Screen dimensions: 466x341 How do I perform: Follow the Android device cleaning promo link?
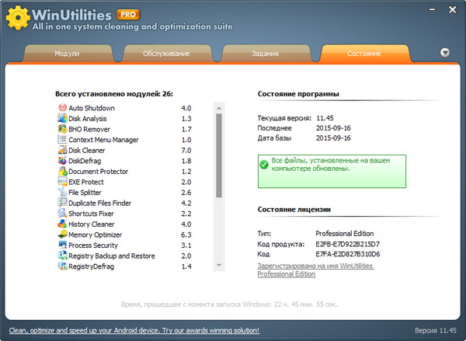(x=134, y=330)
